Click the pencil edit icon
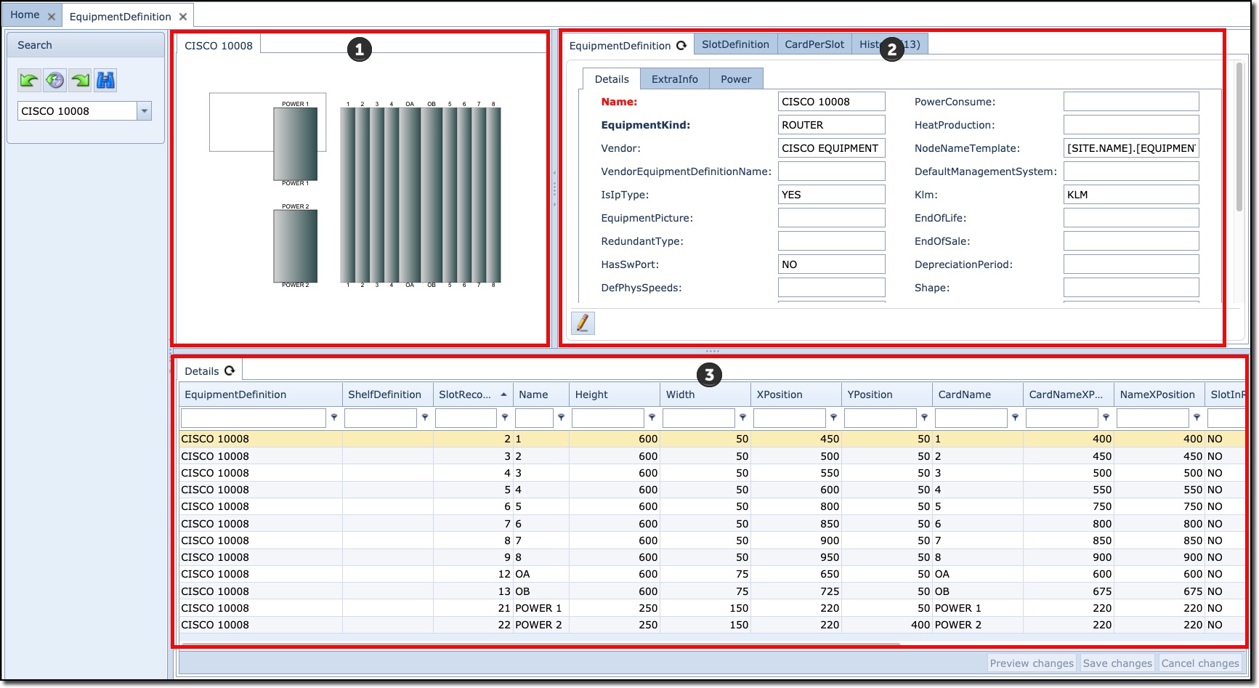The width and height of the screenshot is (1259, 688). click(583, 323)
